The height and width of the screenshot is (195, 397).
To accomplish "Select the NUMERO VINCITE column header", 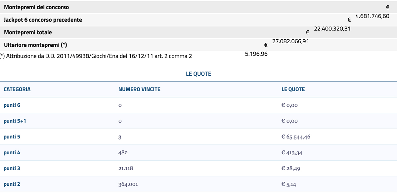I will (139, 89).
